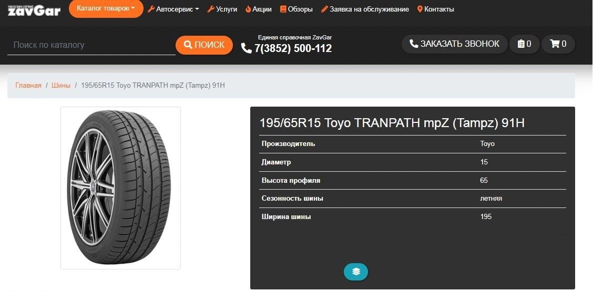Click the orange ПОИСК button
The image size is (593, 291).
tap(204, 45)
